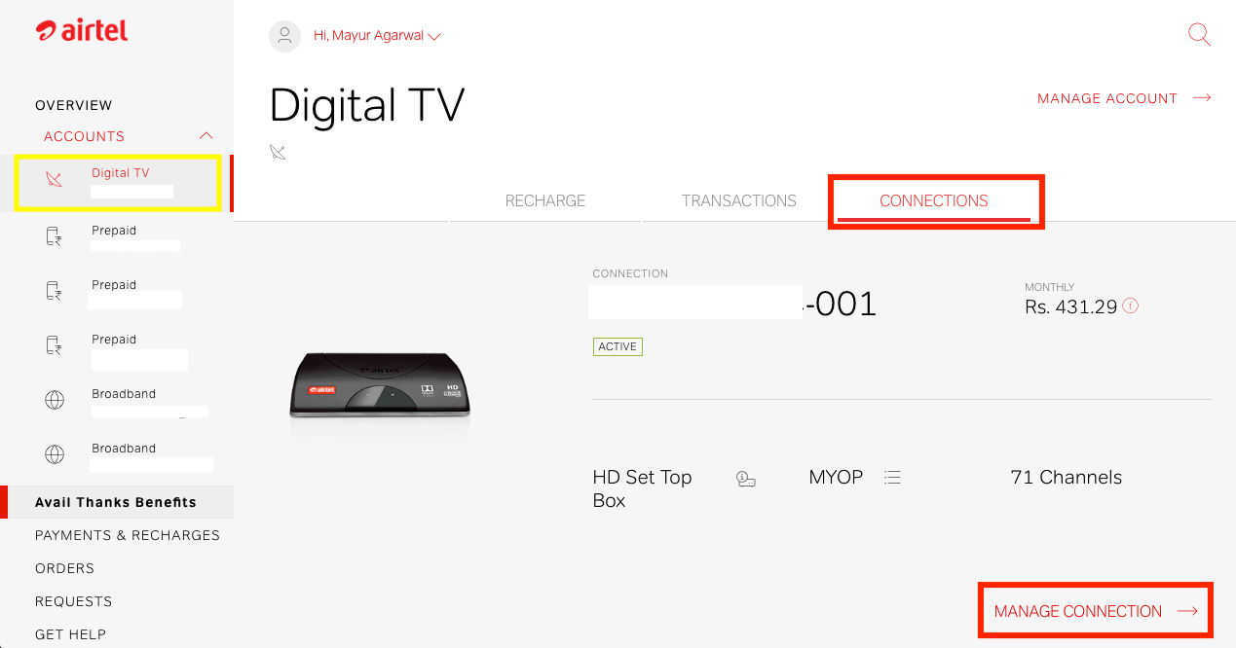Switch to the RECHARGE tab
The image size is (1236, 648).
(x=545, y=200)
